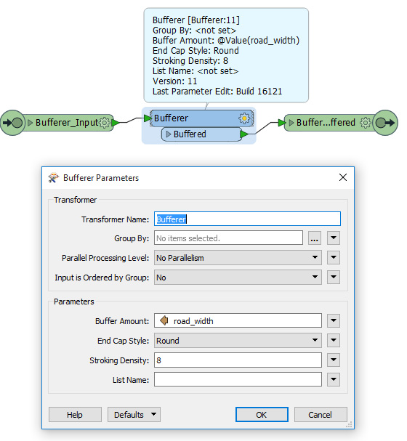Screen dimensions: 407x441
Task: Click the Bufferer_Input gear icon
Action: (105, 123)
